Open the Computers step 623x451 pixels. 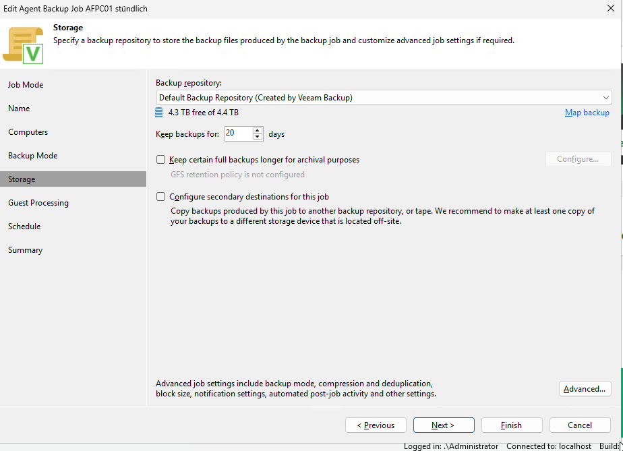click(28, 132)
